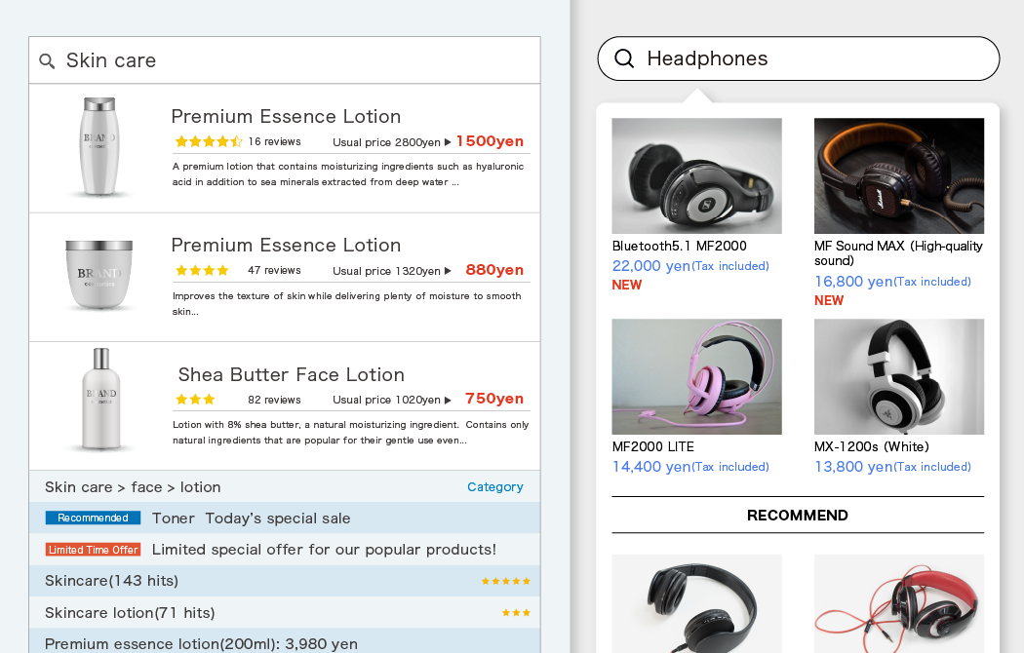Select the Skincare lotion (71 hits) suggestion
The image size is (1024, 653).
(285, 613)
